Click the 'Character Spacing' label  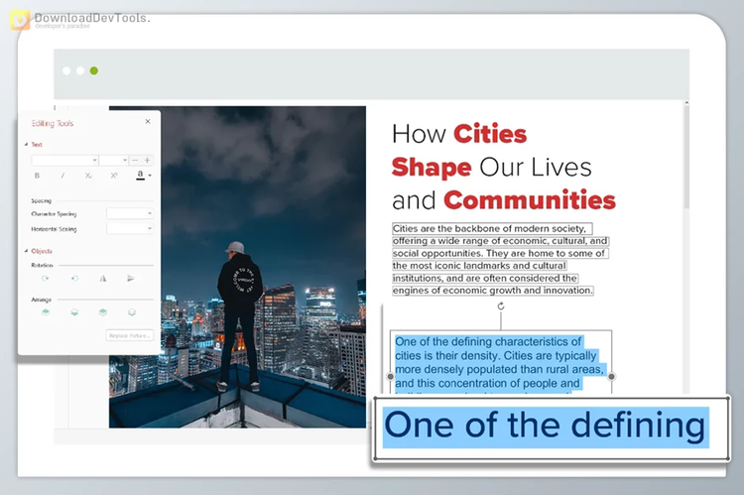[x=54, y=214]
